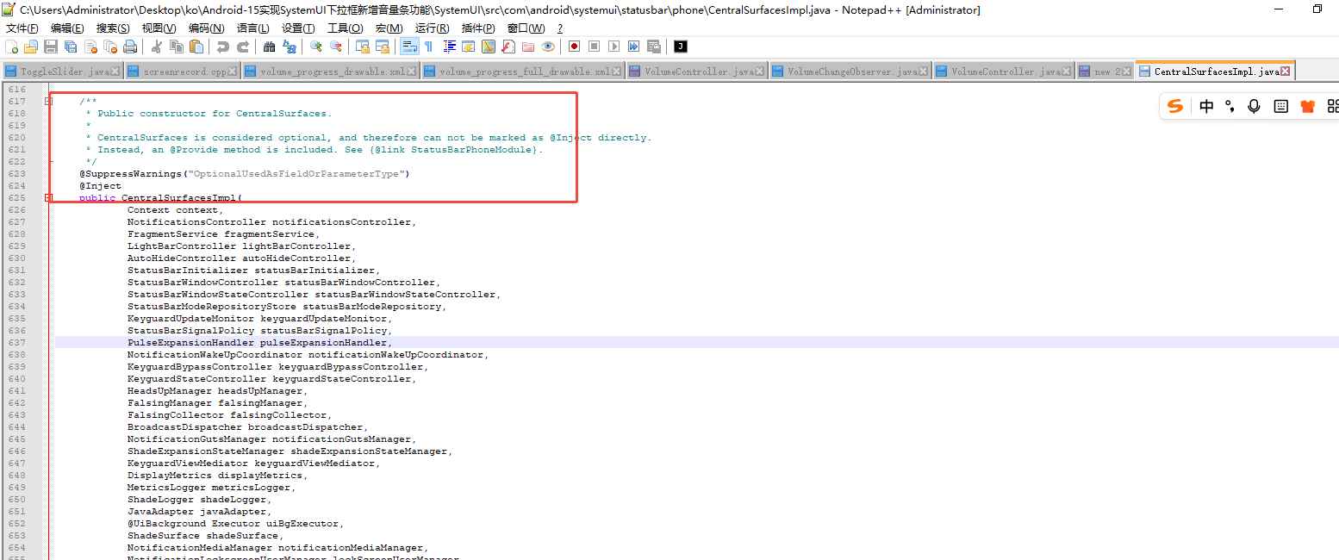Toggle the file monitoring eye icon
Screen dimensions: 1339x560
point(548,47)
